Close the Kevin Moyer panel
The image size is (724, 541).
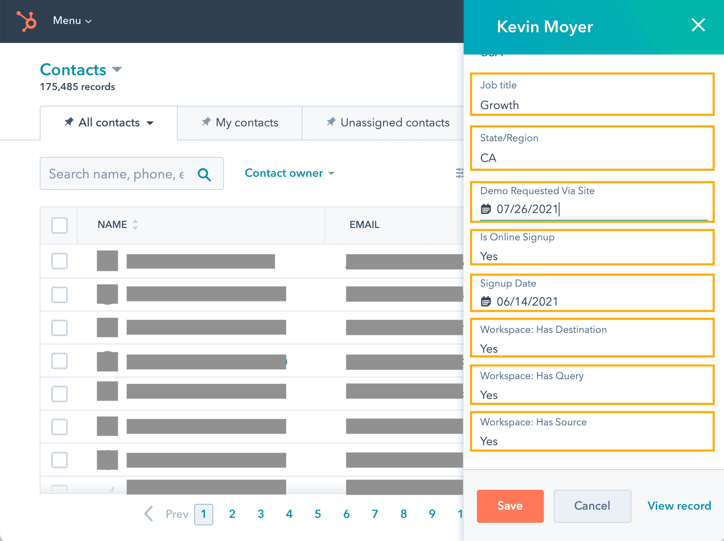[698, 25]
